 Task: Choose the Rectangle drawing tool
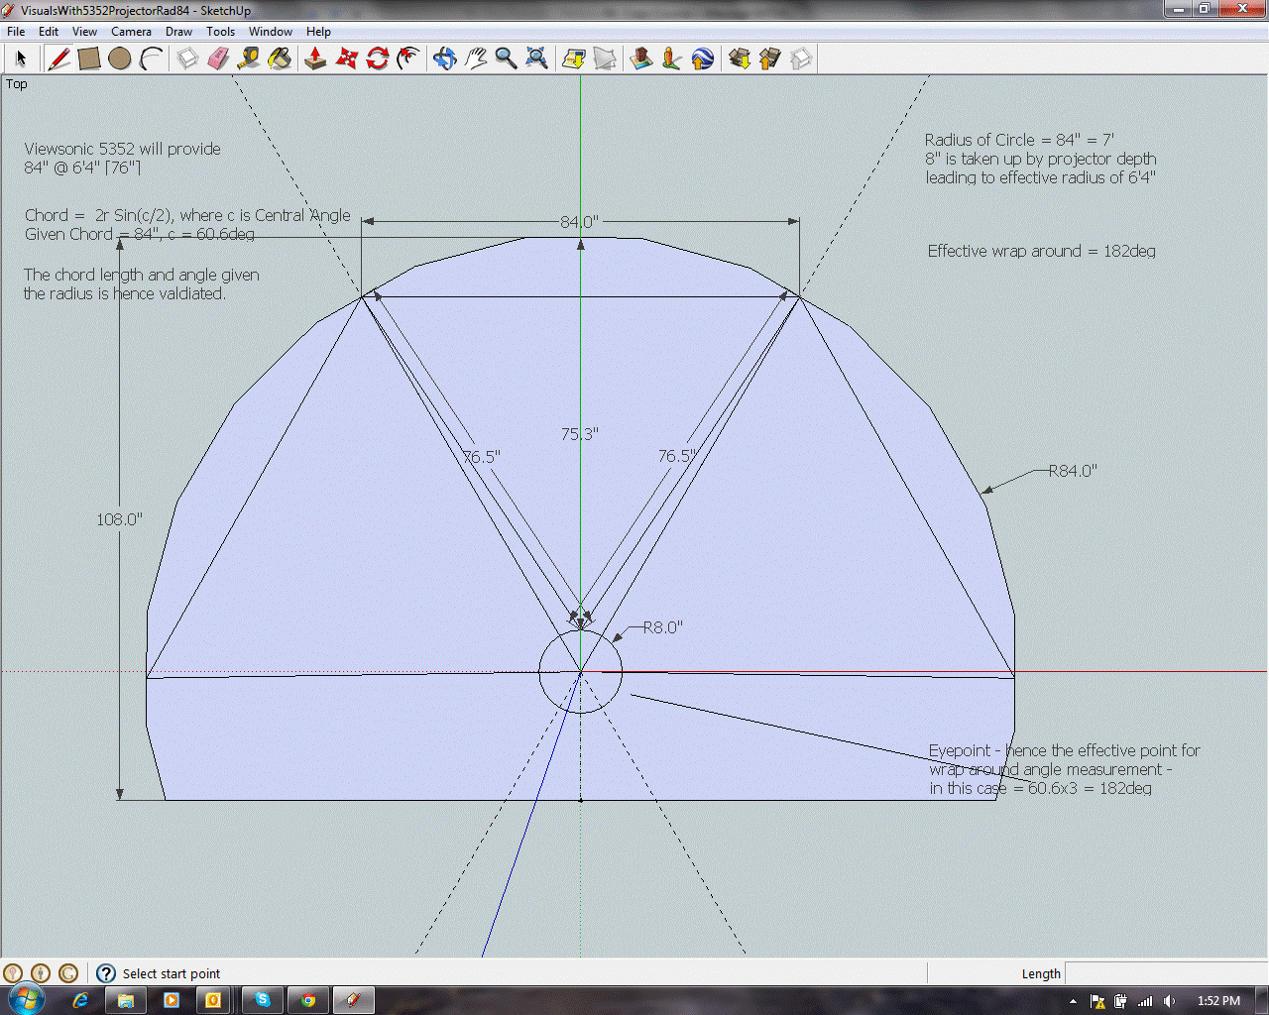click(x=89, y=59)
